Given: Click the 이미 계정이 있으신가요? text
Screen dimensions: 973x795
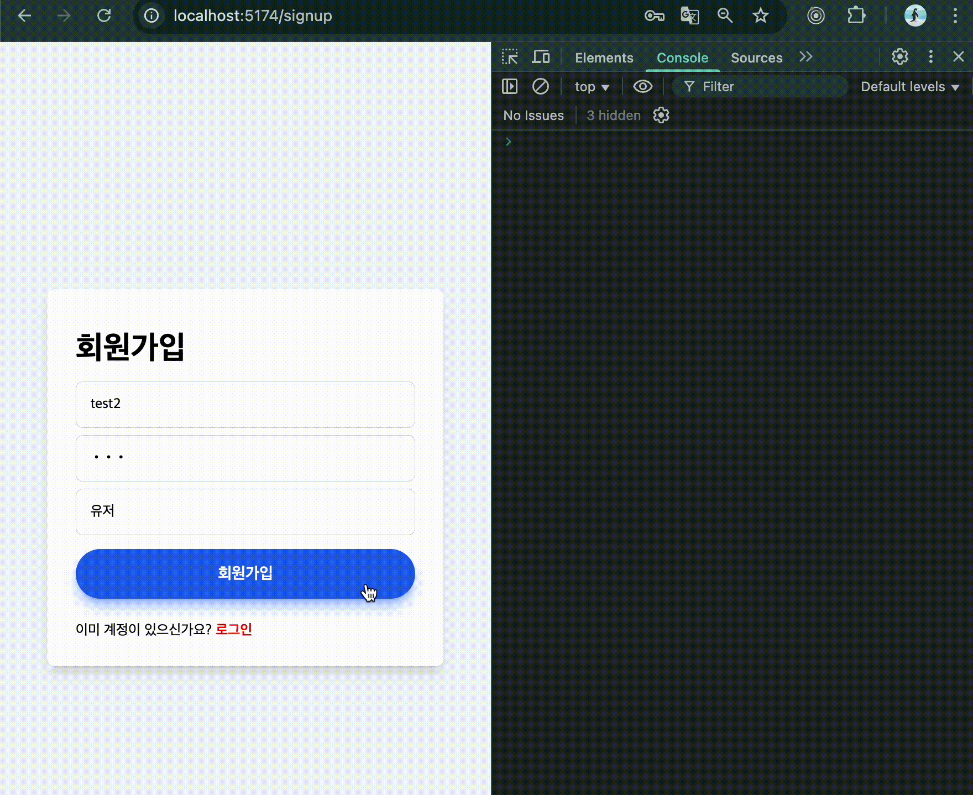Looking at the screenshot, I should tap(144, 629).
